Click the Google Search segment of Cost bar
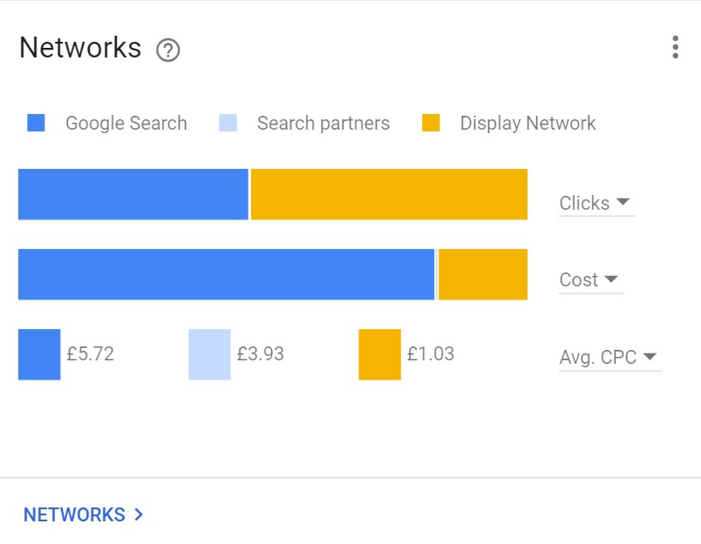This screenshot has height=544, width=701. [x=226, y=274]
